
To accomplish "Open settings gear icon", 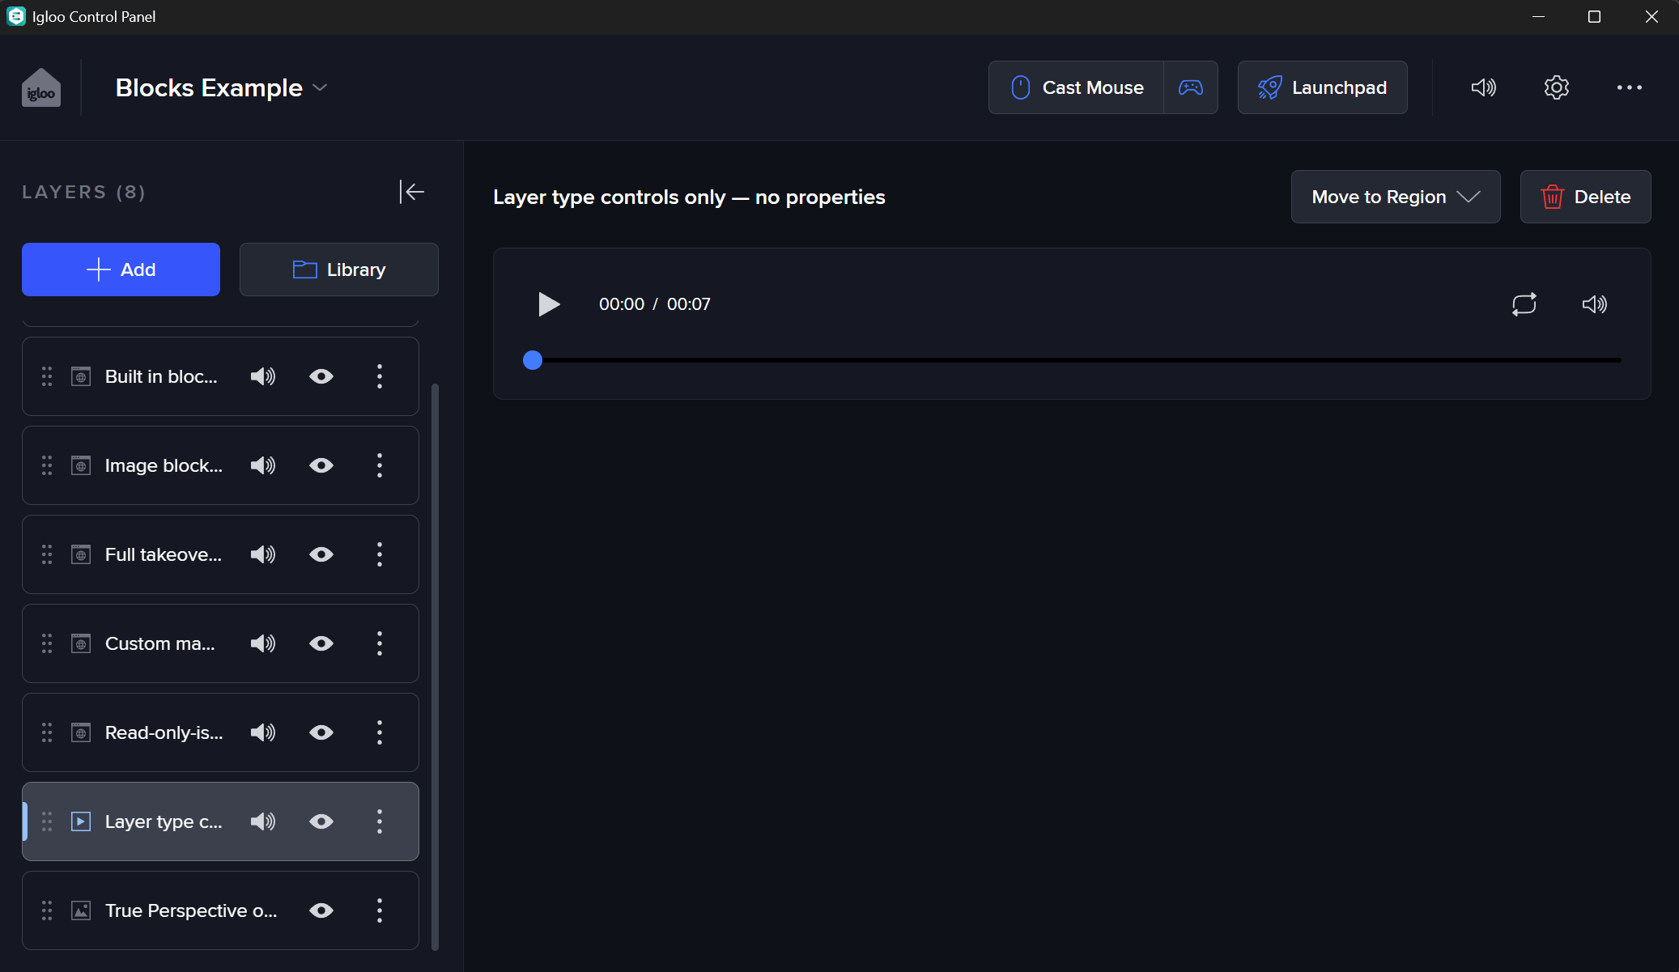I will 1556,87.
